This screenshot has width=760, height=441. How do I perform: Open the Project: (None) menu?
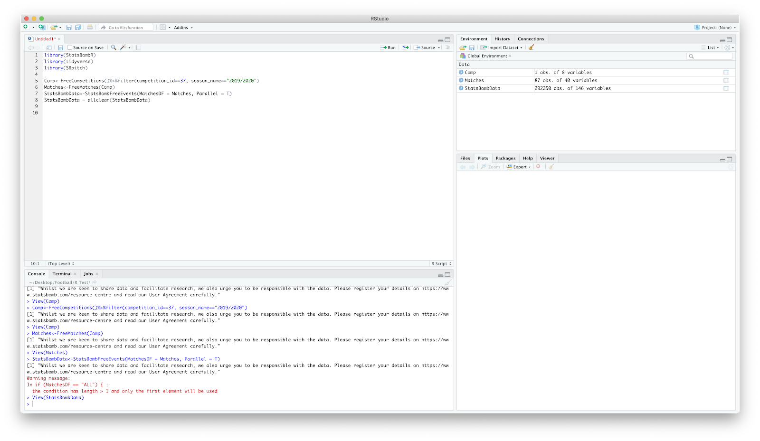point(715,28)
